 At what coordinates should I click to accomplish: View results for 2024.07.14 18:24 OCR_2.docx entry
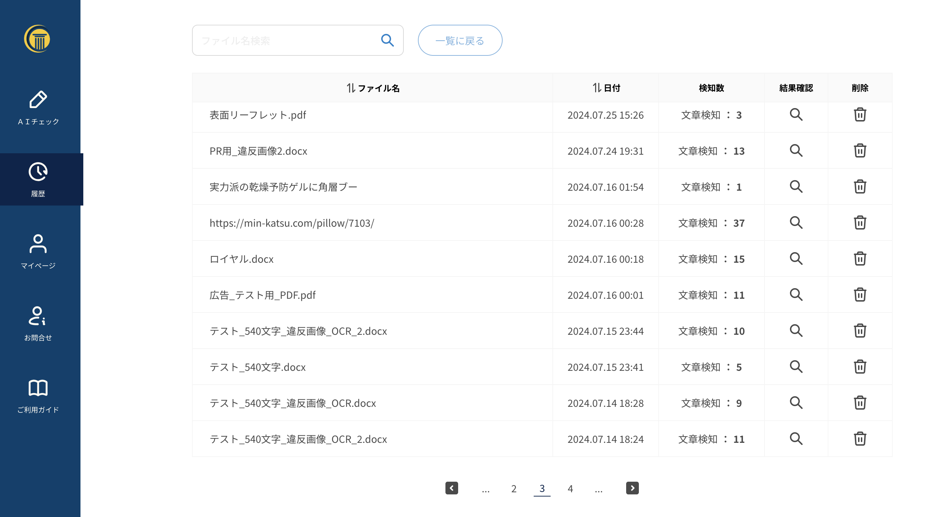tap(796, 439)
